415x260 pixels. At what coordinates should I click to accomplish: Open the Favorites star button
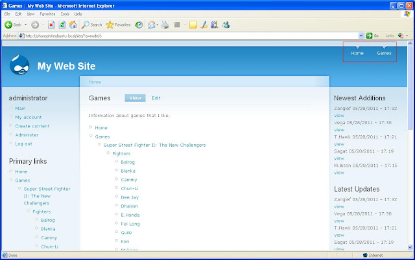pos(118,25)
